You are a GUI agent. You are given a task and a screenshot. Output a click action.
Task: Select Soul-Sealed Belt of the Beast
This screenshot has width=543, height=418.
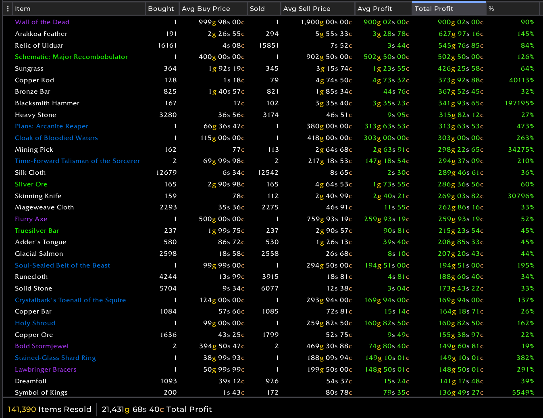point(62,265)
